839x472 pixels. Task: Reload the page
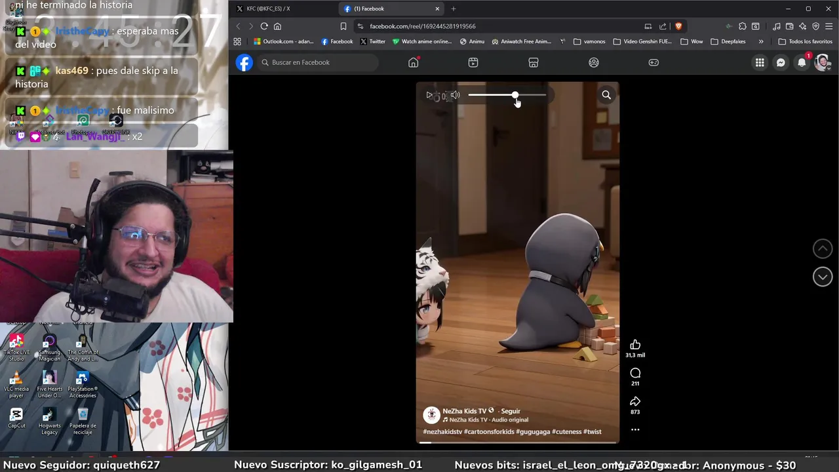[264, 26]
